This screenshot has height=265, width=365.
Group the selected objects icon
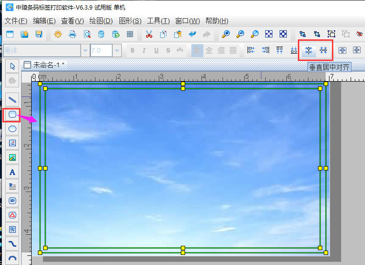click(x=331, y=34)
